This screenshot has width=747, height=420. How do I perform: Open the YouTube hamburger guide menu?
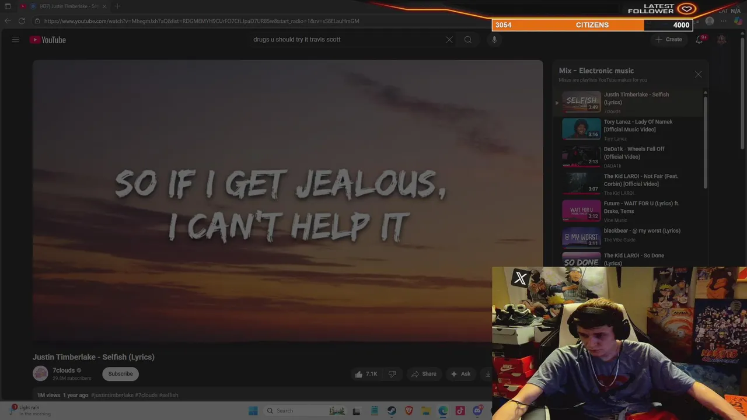16,40
